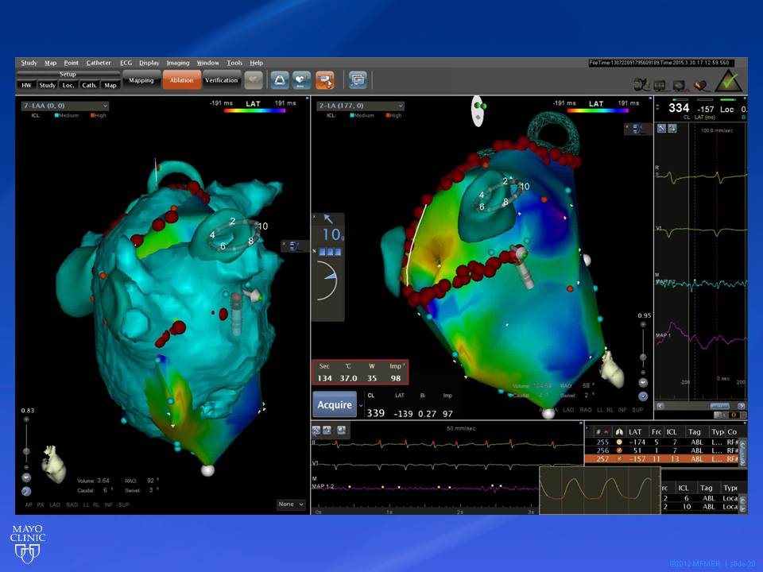Open the Catheter menu

tap(99, 63)
